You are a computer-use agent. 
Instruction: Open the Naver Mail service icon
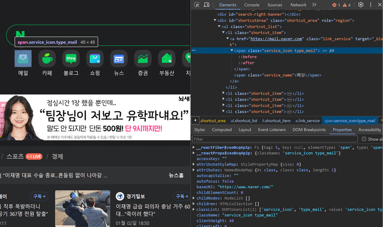point(23,58)
